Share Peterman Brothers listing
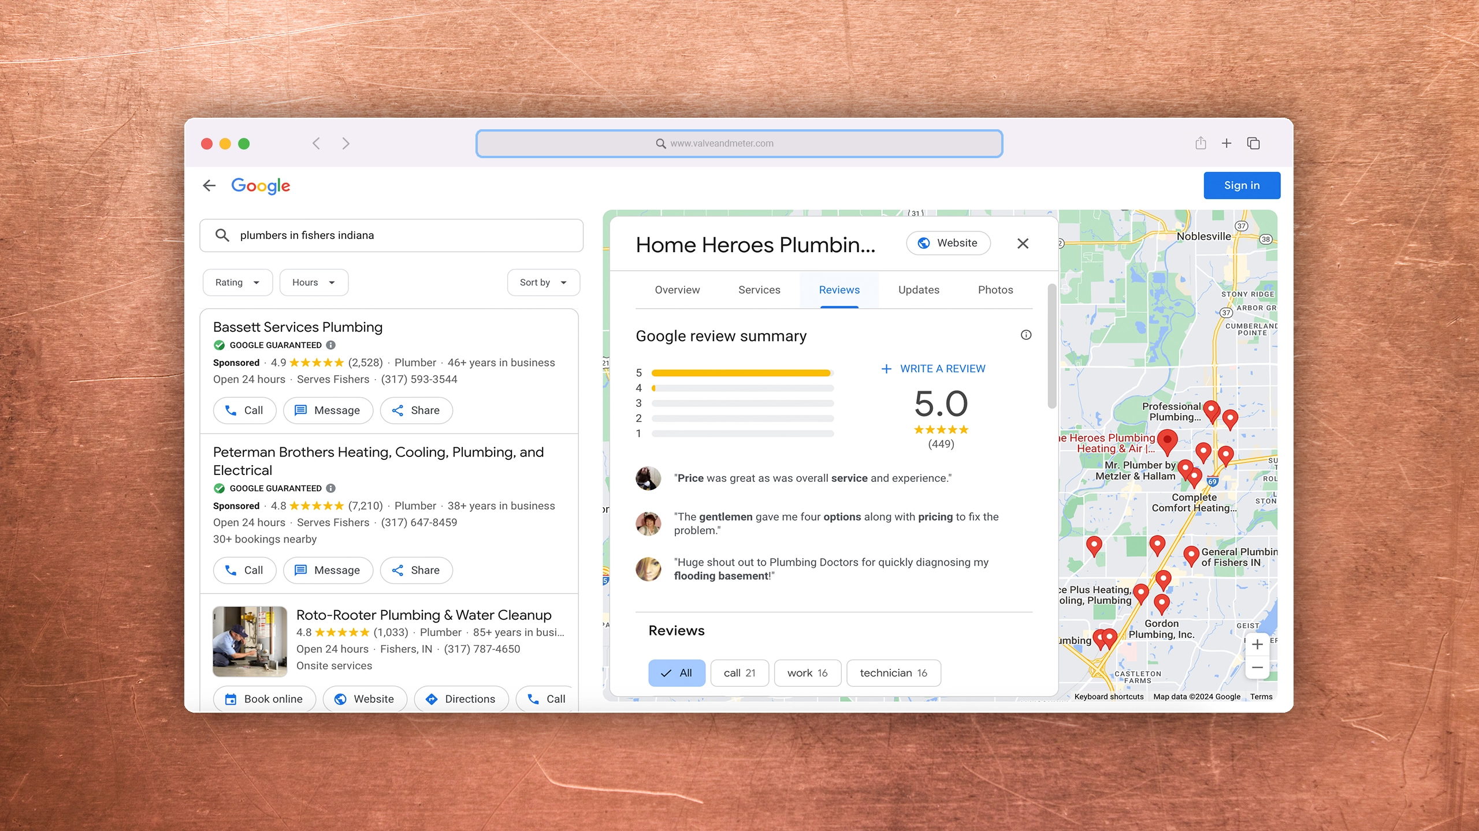 [x=416, y=570]
